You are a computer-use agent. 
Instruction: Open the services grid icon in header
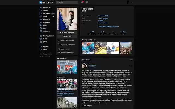point(128,2)
